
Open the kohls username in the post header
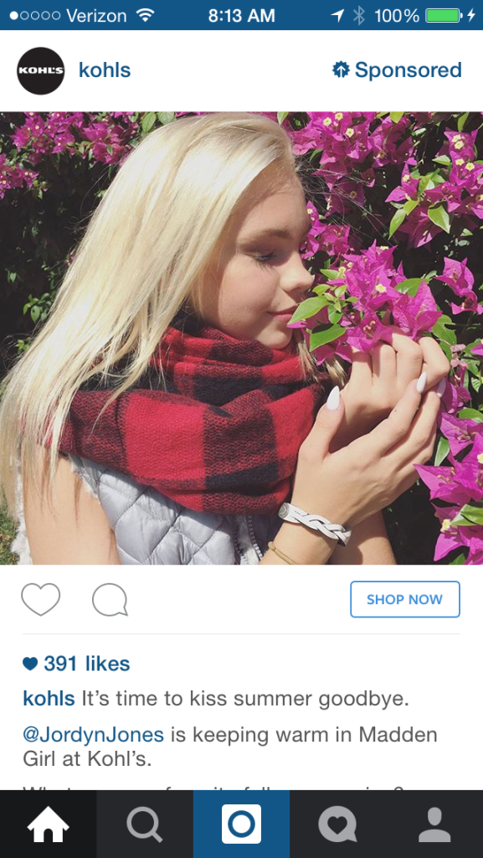pyautogui.click(x=105, y=70)
